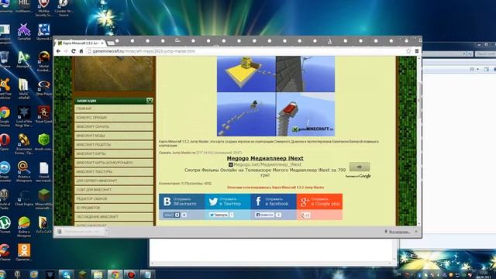
Task: Select the Карта Minecraft 1.5.2 browser tab
Action: tap(81, 43)
